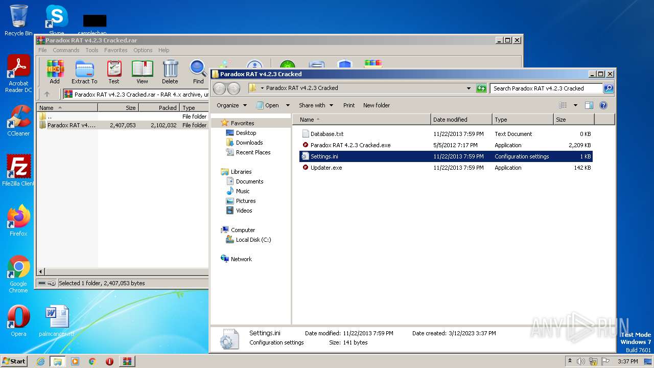Click the Add button in WinRAR toolbar

pos(55,72)
